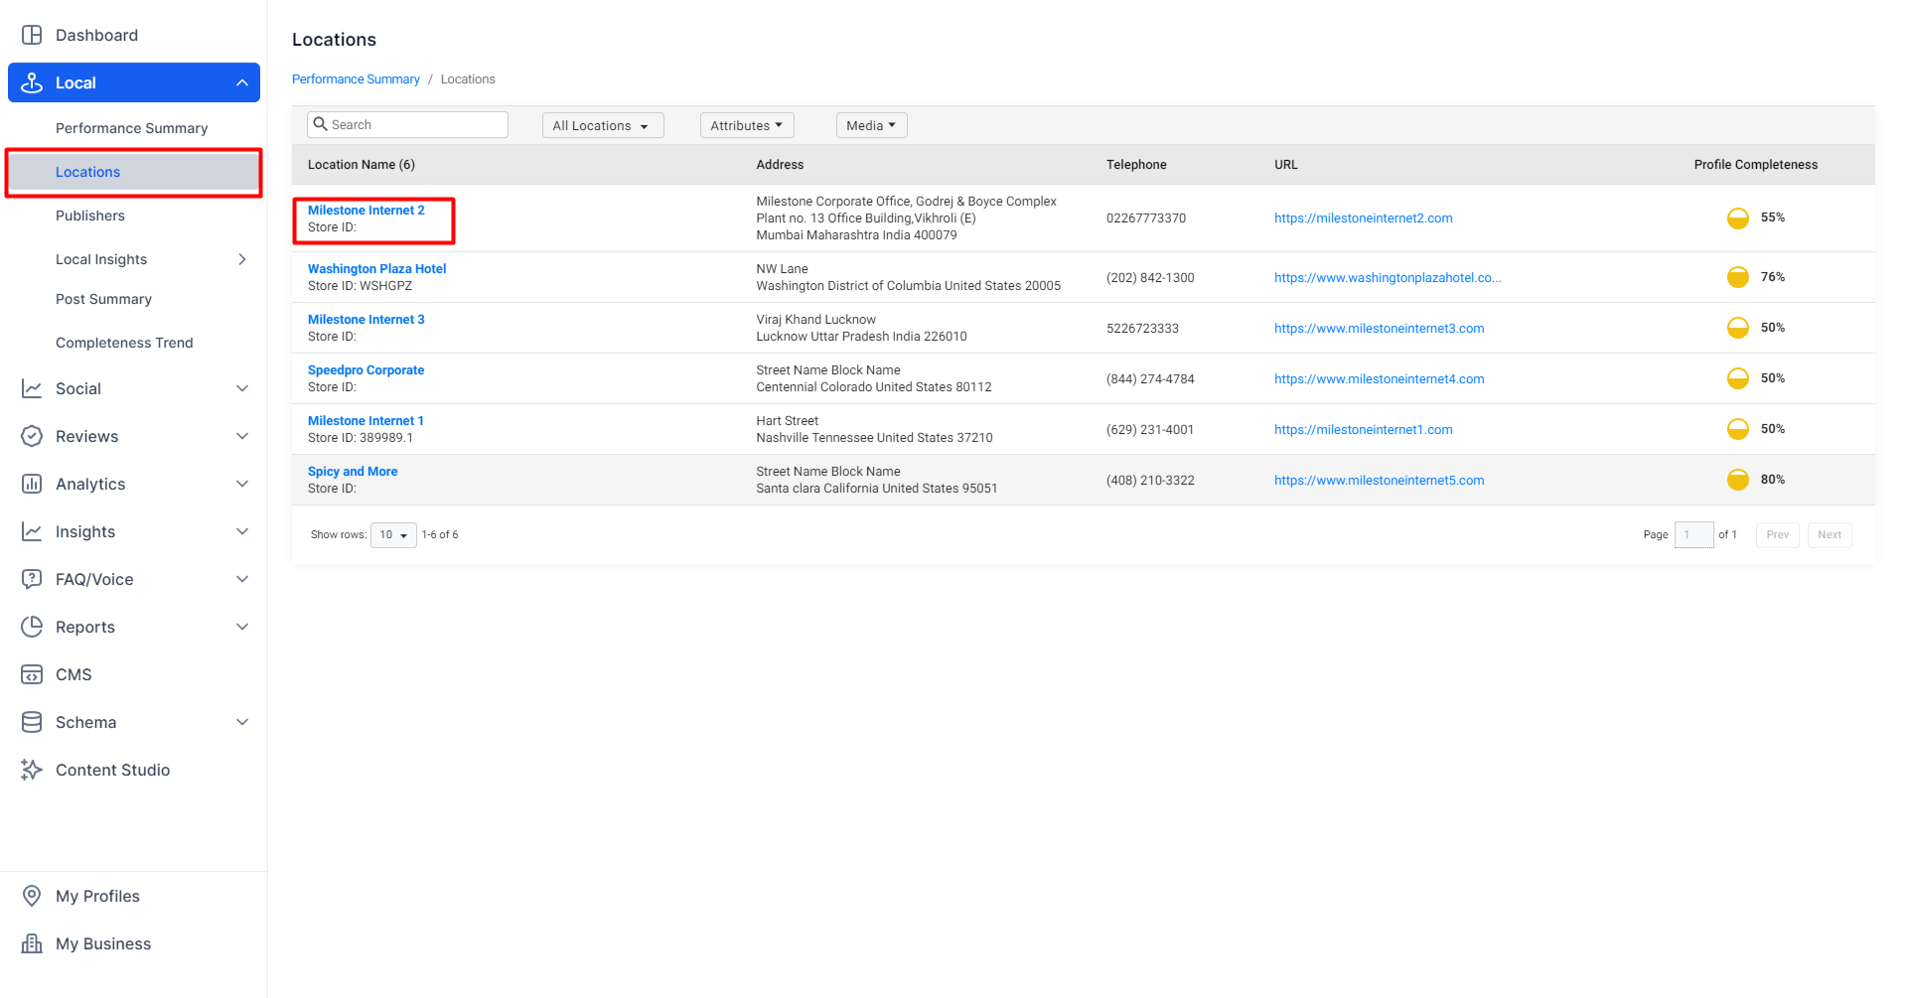Click the Reports pie chart icon
Screen dimensions: 1906x998
[x=32, y=627]
